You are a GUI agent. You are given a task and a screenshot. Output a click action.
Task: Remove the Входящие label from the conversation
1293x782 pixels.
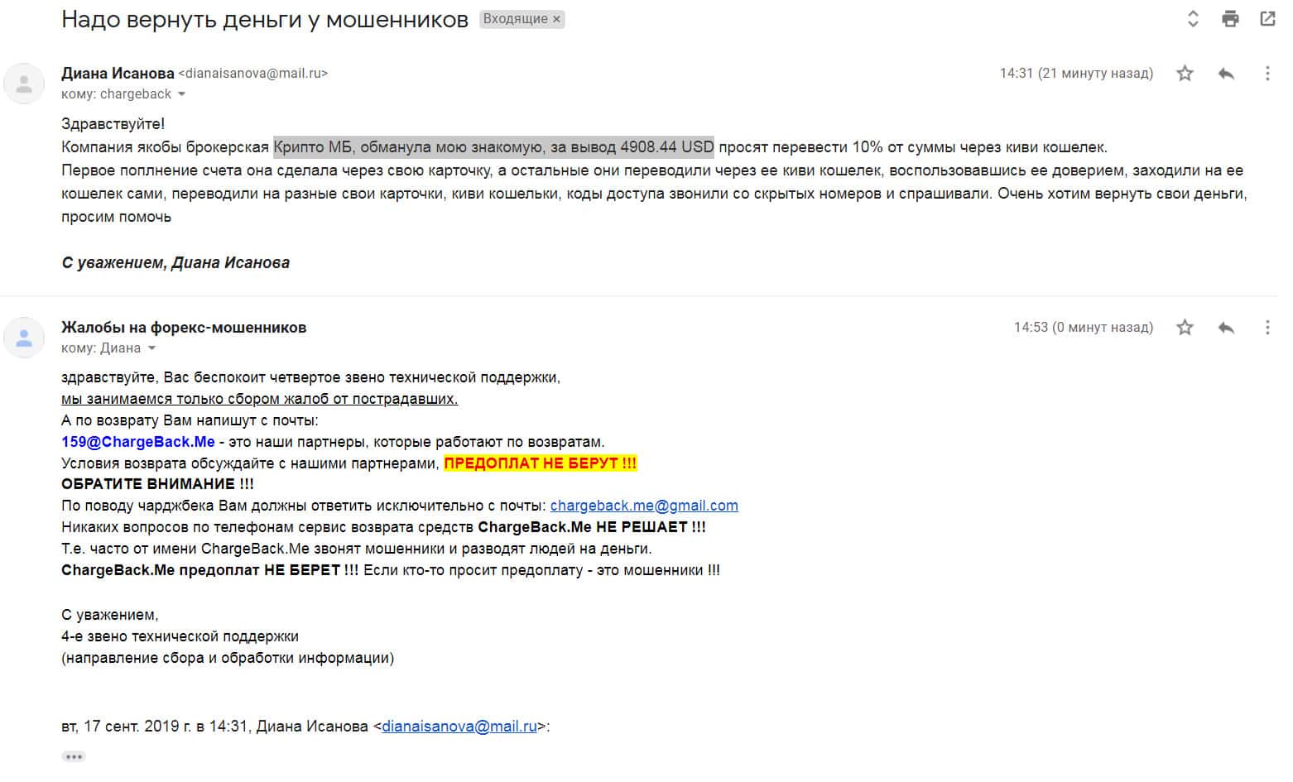(x=556, y=19)
